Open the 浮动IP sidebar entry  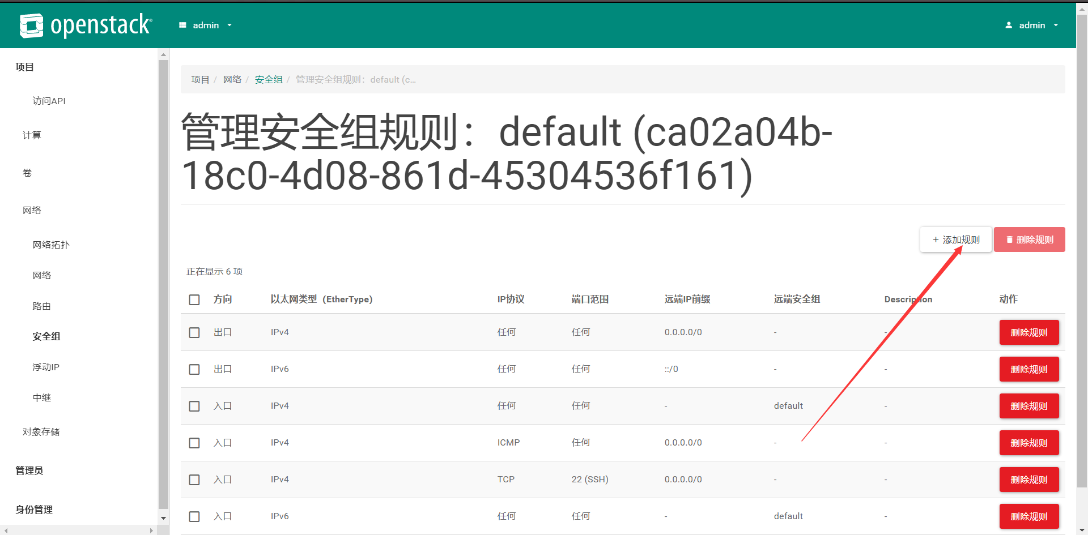tap(46, 367)
